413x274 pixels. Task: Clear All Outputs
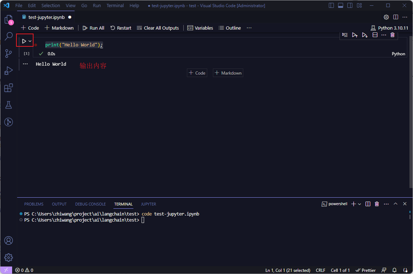click(158, 28)
